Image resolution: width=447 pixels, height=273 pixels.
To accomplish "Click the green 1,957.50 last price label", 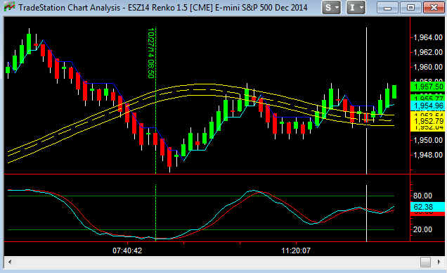I will tap(427, 87).
